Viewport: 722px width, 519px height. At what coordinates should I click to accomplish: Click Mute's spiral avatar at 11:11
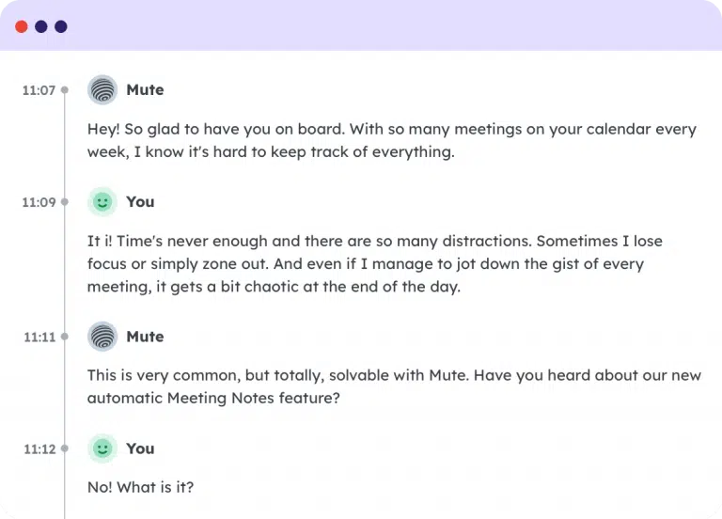click(102, 337)
